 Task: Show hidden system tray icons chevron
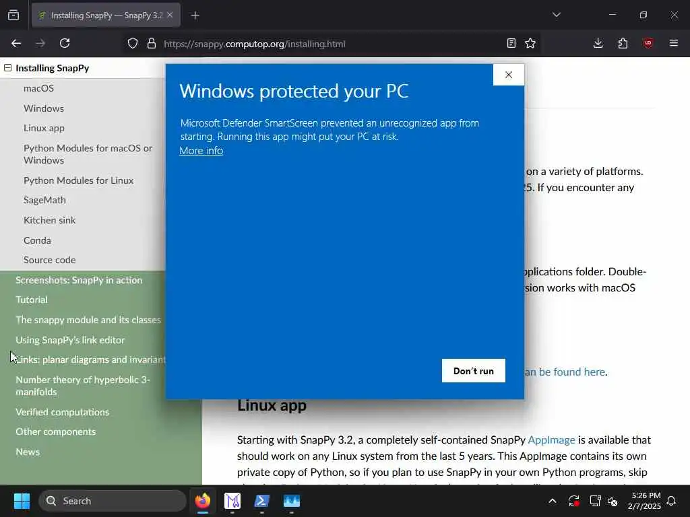553,501
